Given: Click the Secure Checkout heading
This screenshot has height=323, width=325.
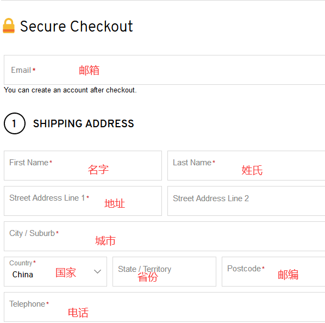Looking at the screenshot, I should 77,26.
